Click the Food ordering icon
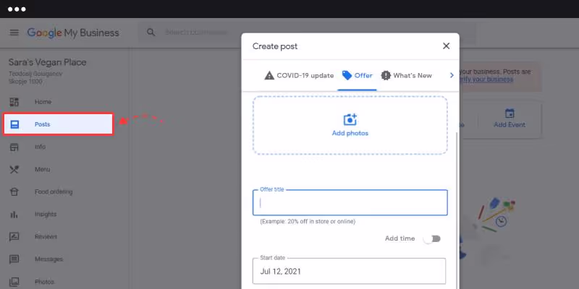Screen dimensions: 579x289 14,192
